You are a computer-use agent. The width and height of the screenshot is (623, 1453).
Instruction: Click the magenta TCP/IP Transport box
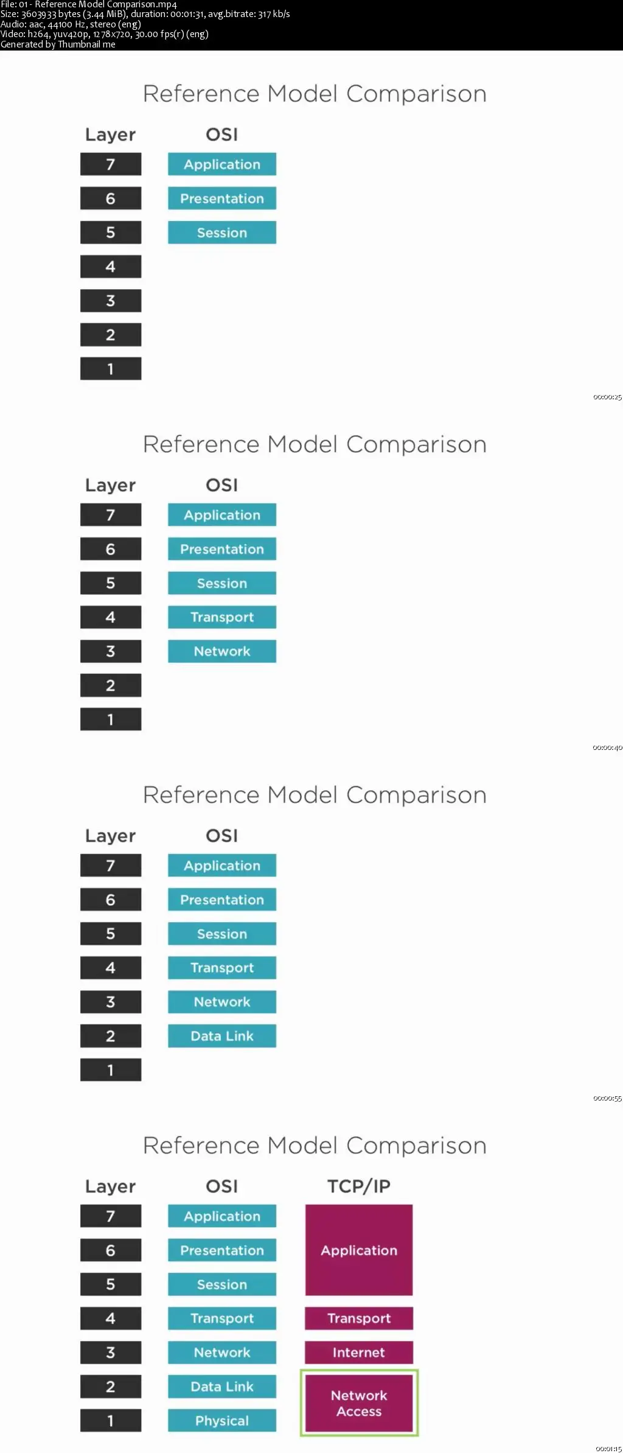click(x=359, y=1318)
